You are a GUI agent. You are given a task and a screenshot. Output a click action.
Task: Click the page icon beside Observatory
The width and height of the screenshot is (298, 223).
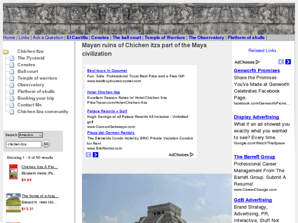pyautogui.click(x=12, y=85)
